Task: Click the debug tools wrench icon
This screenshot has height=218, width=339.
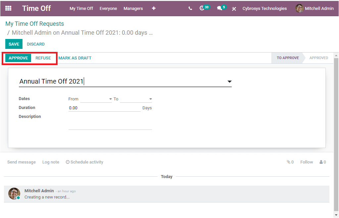Action: coord(234,9)
